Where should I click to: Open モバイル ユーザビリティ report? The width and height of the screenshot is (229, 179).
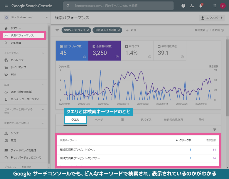coord(25,99)
